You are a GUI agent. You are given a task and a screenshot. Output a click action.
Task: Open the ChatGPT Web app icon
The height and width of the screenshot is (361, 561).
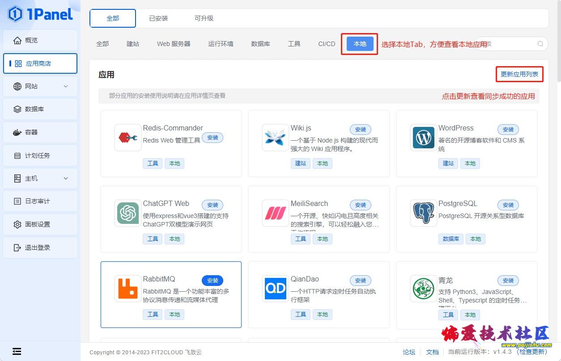coord(128,213)
